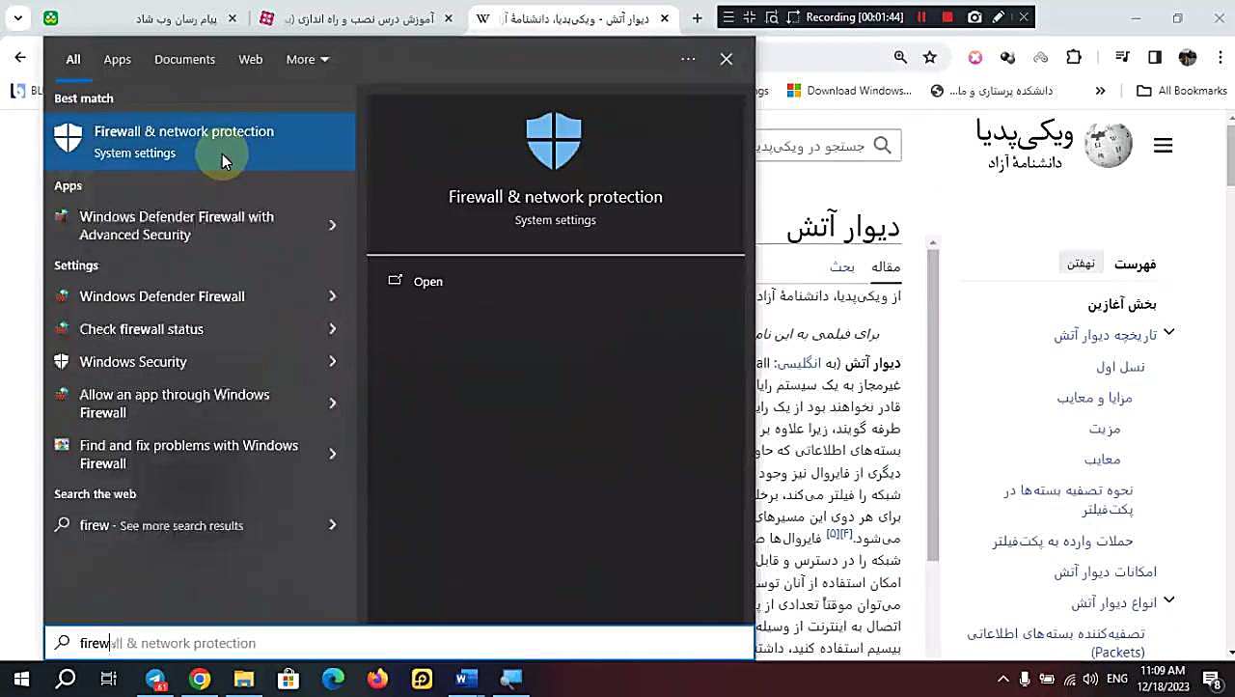Open Wikipedia hamburger menu
This screenshot has width=1235, height=697.
(1163, 145)
